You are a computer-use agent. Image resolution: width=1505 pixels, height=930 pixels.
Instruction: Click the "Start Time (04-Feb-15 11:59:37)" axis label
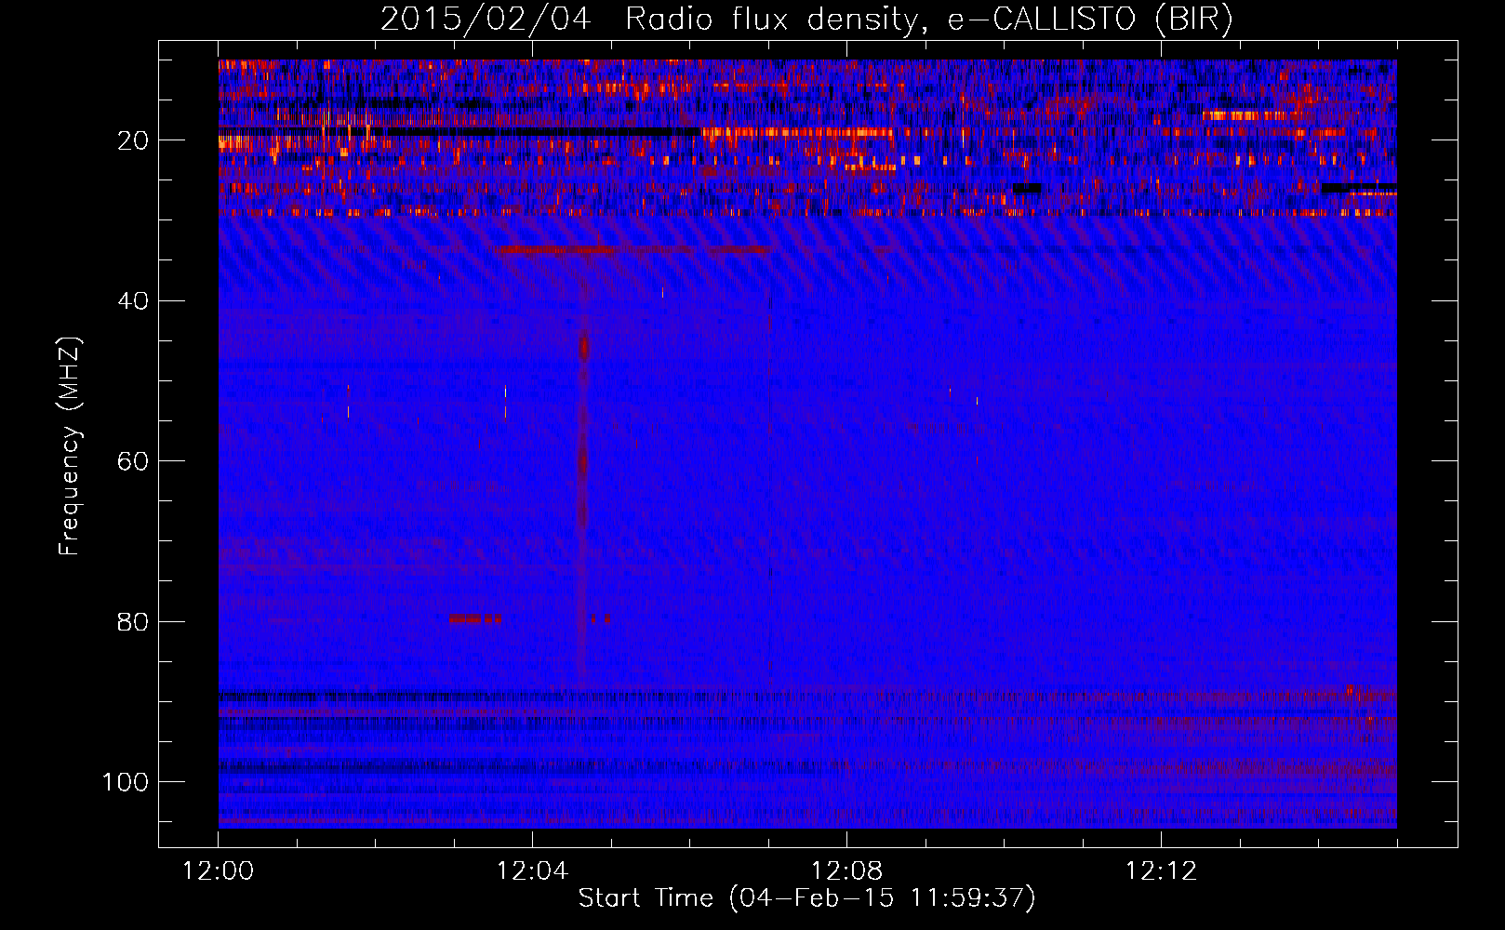pos(806,898)
